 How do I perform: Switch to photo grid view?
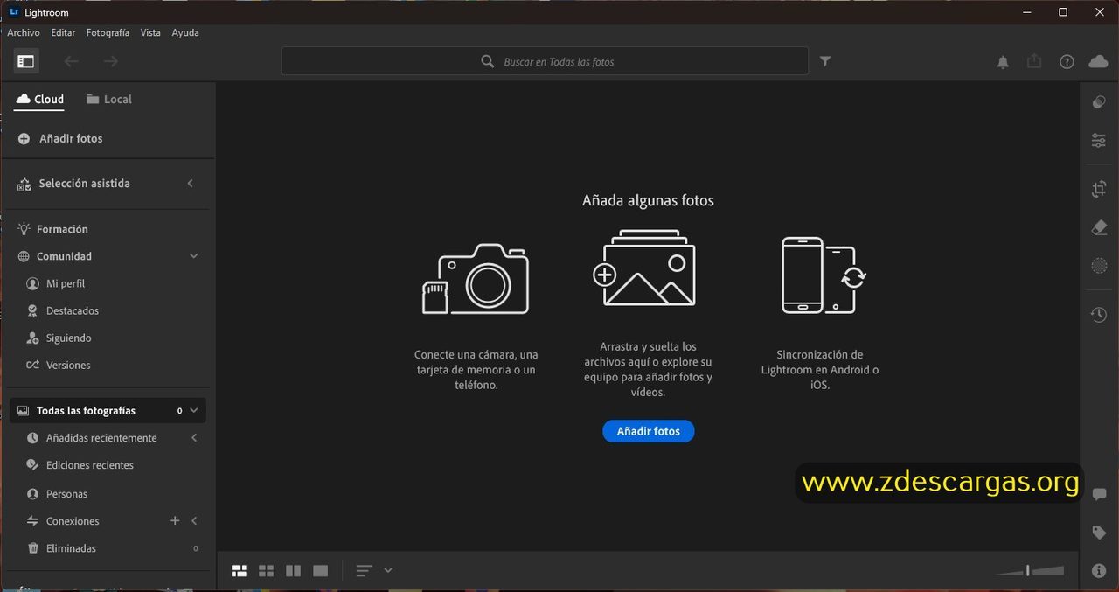pos(239,571)
